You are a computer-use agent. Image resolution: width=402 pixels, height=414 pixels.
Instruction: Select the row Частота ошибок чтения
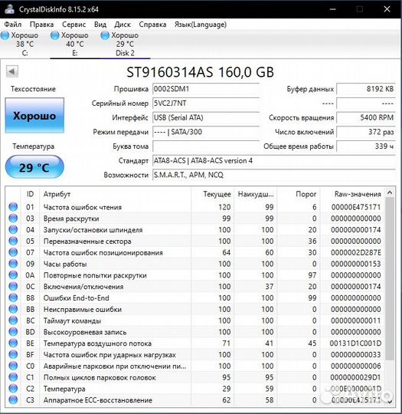coord(195,207)
